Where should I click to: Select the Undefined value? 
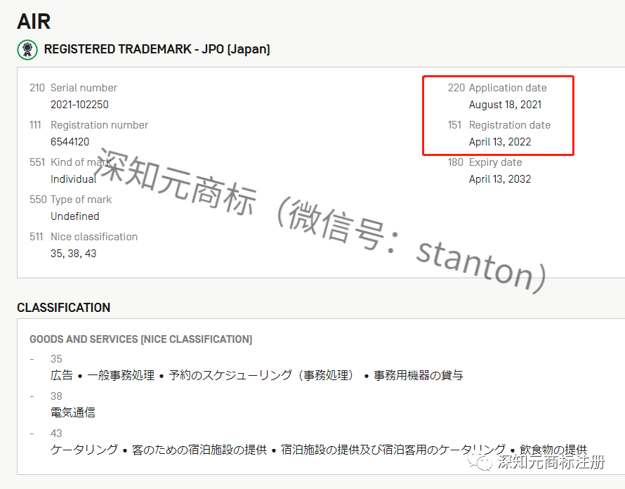pyautogui.click(x=75, y=216)
